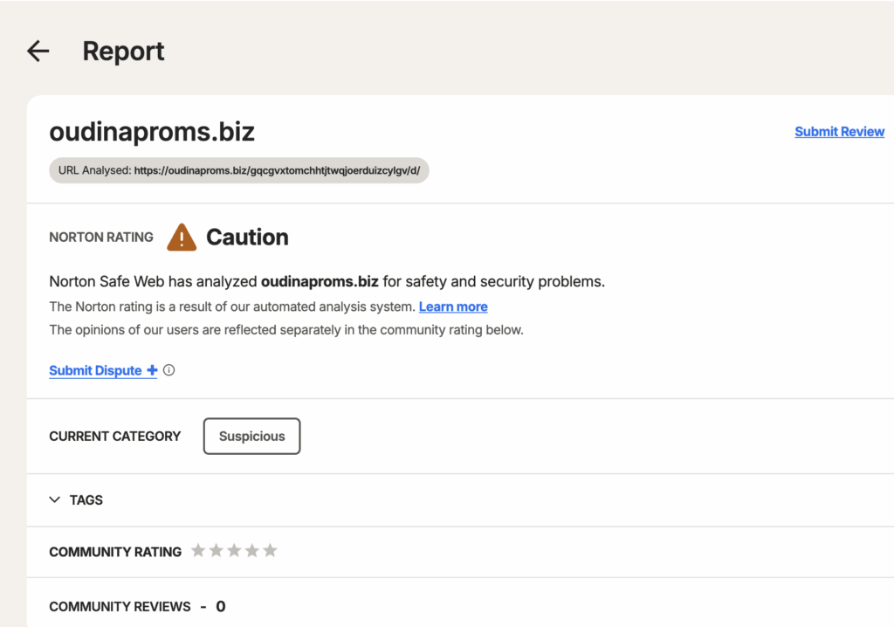Image resolution: width=894 pixels, height=627 pixels.
Task: Click the Submit Dispute link text
Action: click(x=95, y=370)
